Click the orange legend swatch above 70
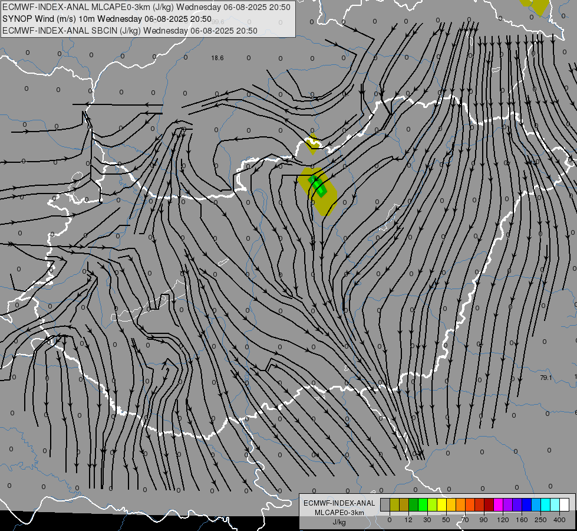 (461, 504)
